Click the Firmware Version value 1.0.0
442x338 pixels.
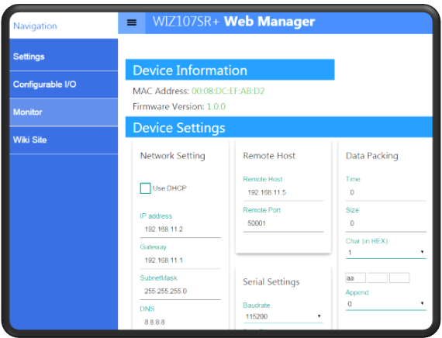point(216,106)
